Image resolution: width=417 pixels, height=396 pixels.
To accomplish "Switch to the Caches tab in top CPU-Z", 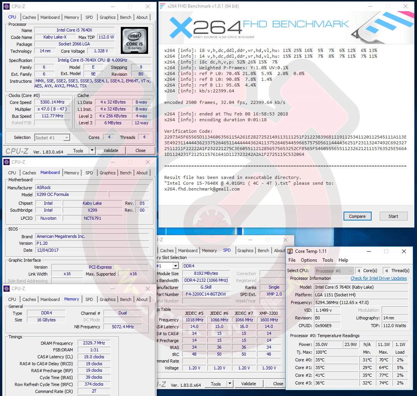I will click(x=29, y=17).
